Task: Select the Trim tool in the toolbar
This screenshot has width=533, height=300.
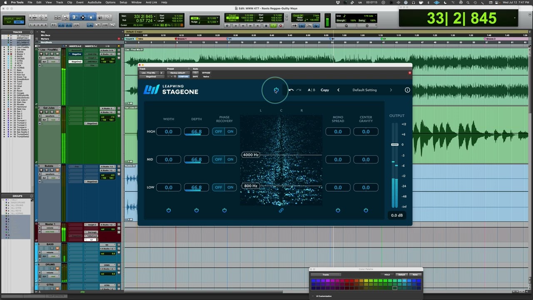Action: click(x=74, y=17)
